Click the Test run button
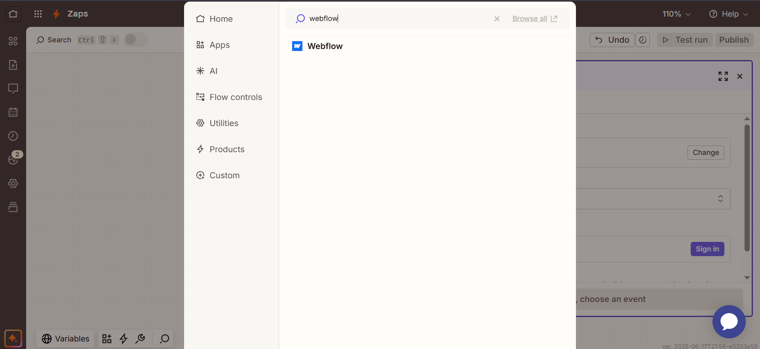 (685, 40)
